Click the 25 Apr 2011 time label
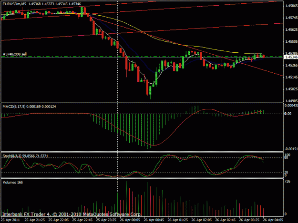The image size is (298, 223). (10, 220)
